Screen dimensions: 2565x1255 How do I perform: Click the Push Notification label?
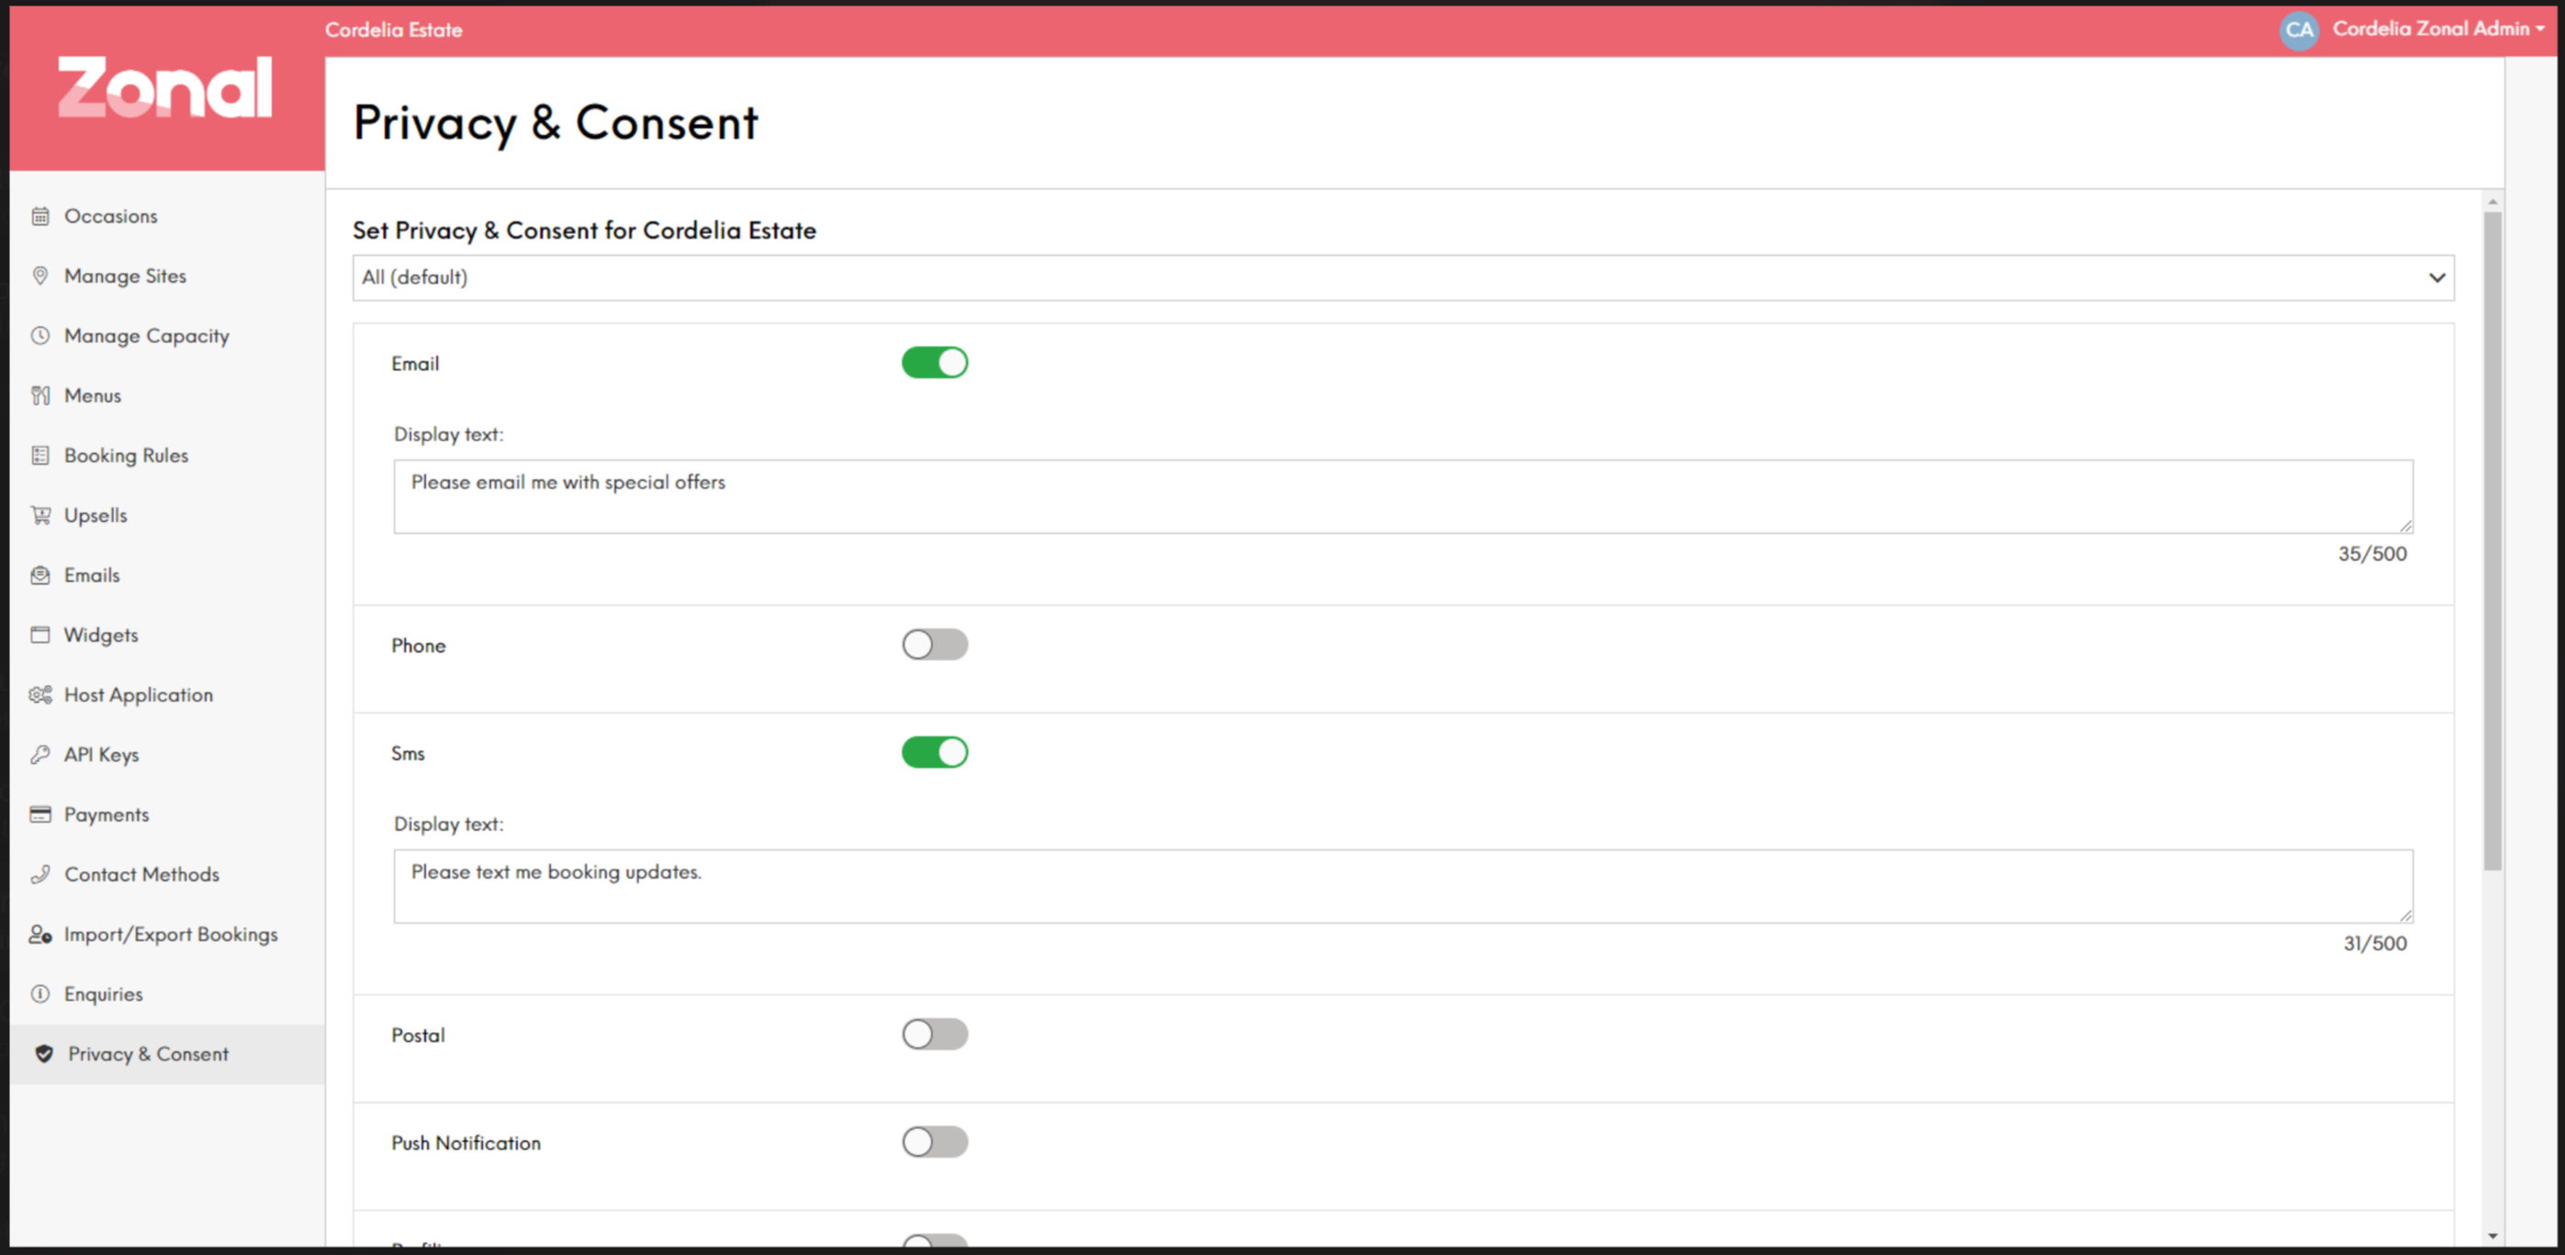(466, 1143)
